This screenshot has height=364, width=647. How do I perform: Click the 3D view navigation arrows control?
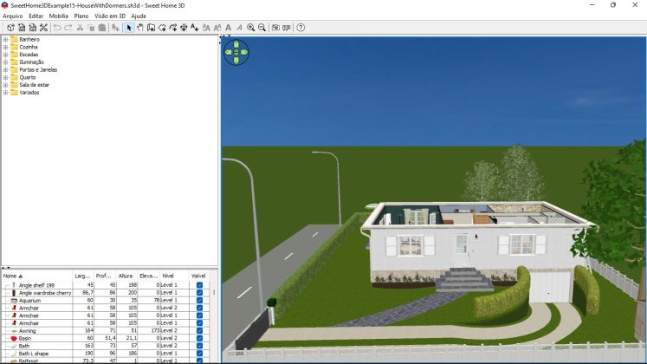tap(236, 52)
